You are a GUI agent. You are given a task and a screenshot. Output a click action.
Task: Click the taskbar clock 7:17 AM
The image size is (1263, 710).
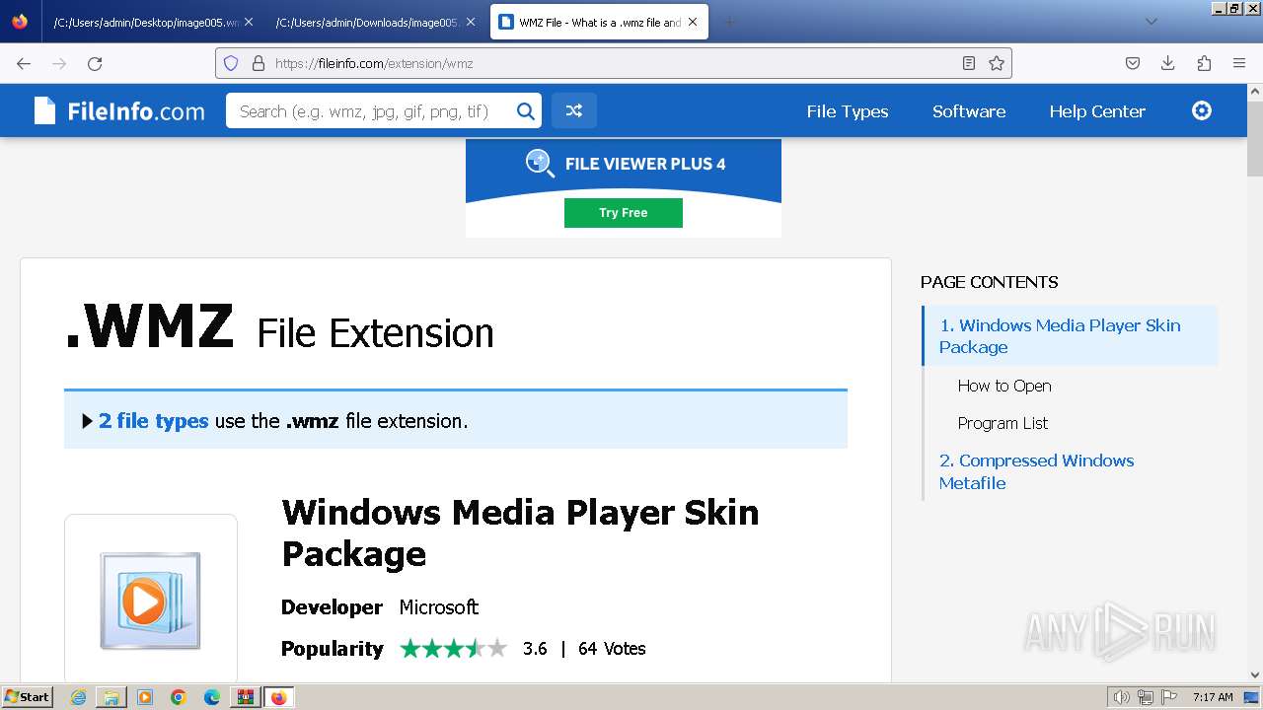[1213, 697]
